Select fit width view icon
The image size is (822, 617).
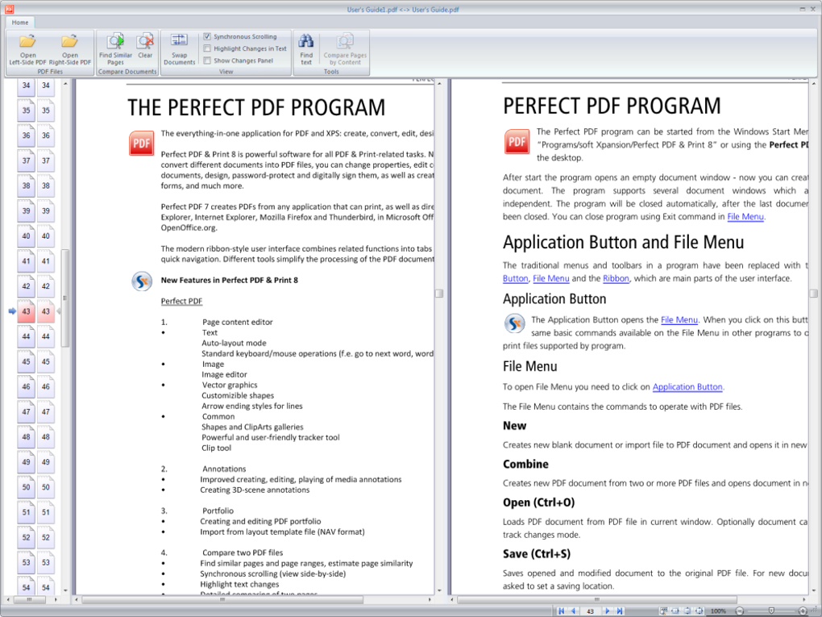(x=675, y=611)
